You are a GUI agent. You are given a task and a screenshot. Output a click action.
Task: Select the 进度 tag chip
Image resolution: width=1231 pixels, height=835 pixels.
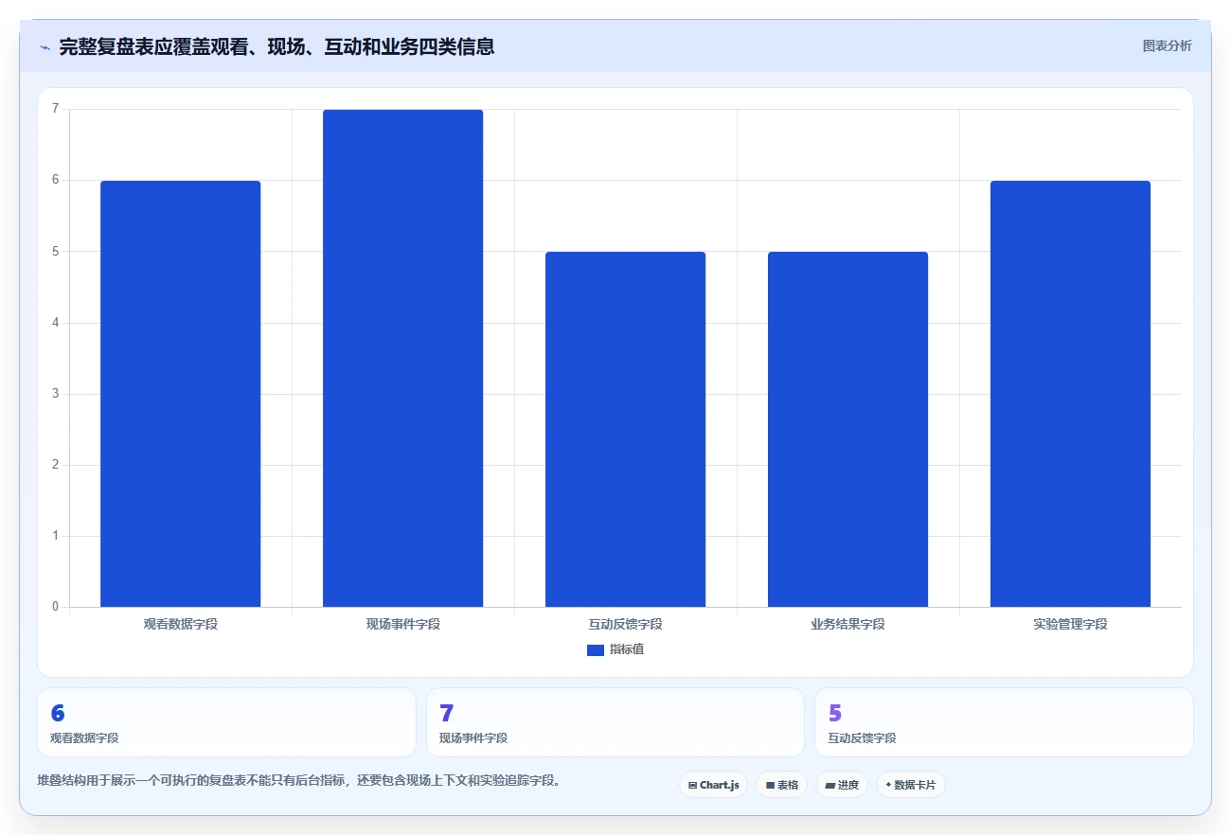[842, 785]
